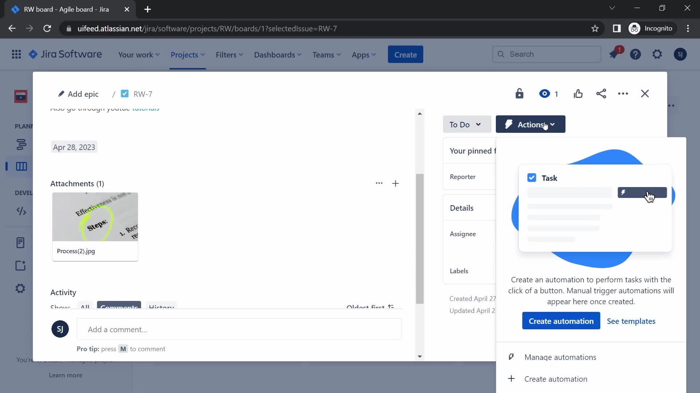Click the RW-7 task type icon
Image resolution: width=700 pixels, height=393 pixels.
pos(125,94)
